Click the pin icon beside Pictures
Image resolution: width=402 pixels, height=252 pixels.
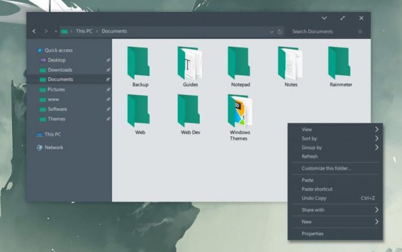click(x=108, y=90)
